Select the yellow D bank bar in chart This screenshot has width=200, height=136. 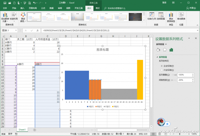(140, 80)
